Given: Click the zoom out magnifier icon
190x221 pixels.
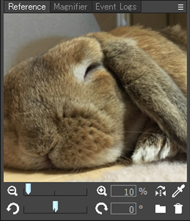Looking at the screenshot, I should (12, 191).
